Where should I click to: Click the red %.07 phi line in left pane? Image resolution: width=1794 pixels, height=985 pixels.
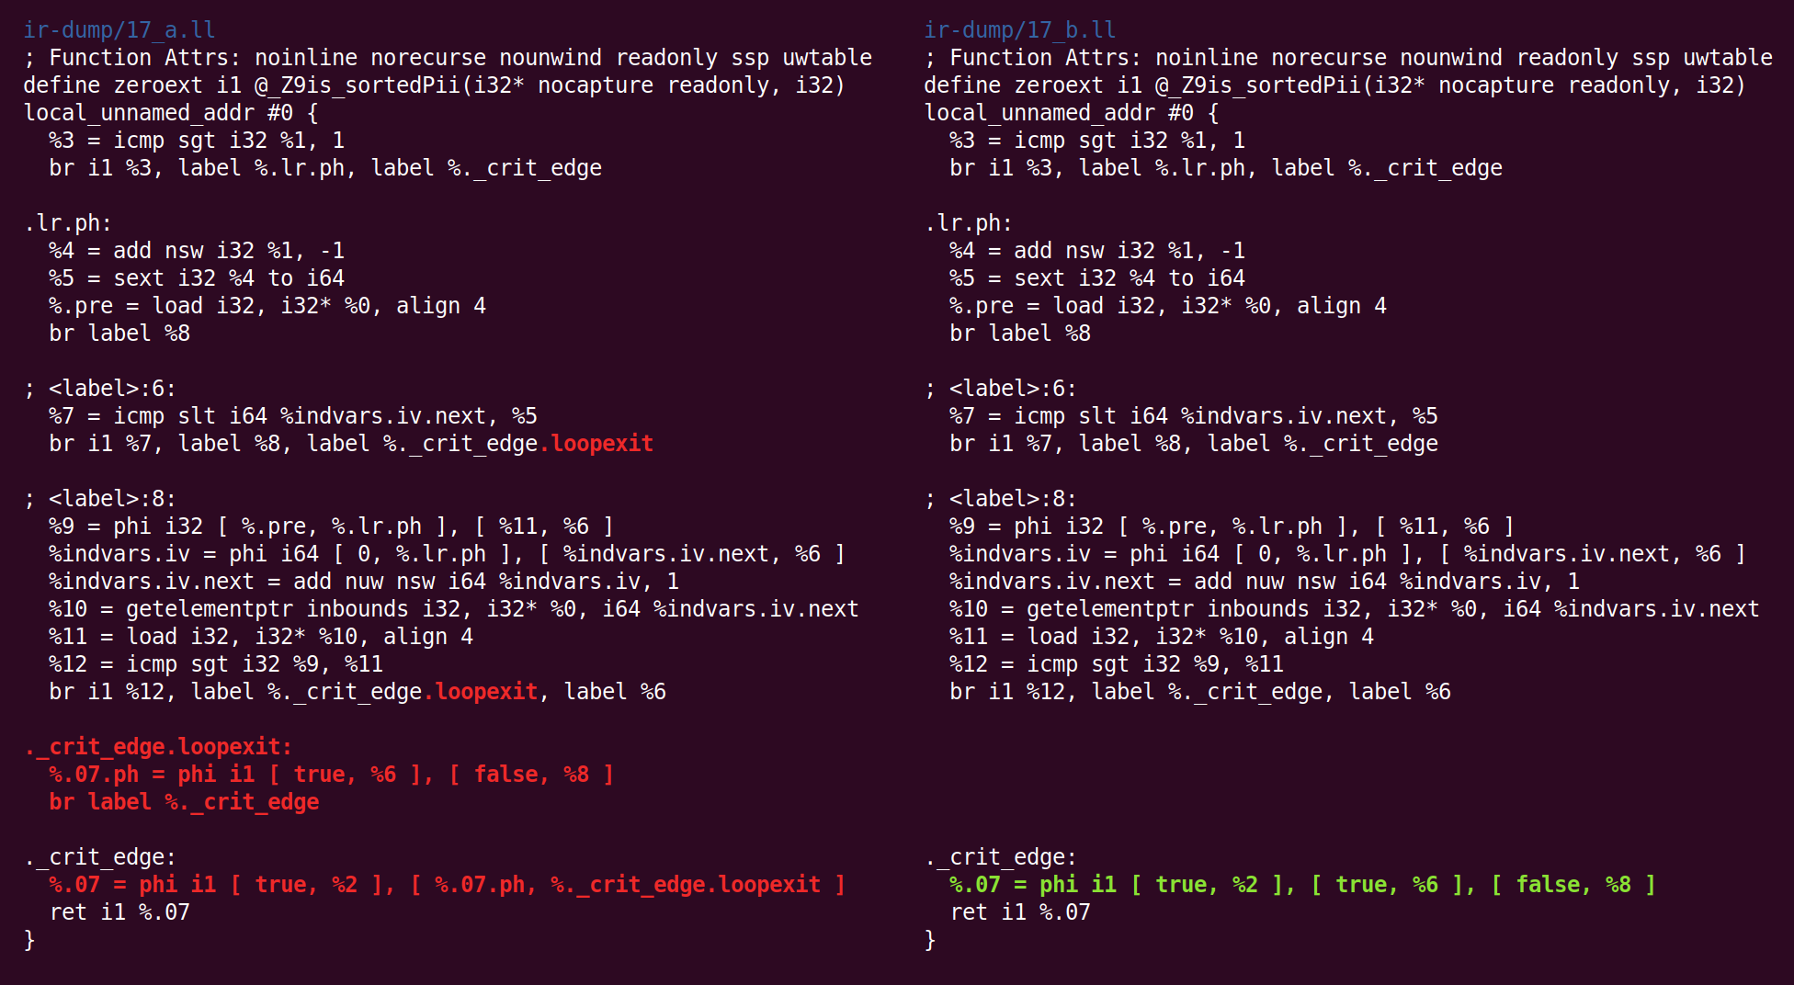(x=447, y=885)
